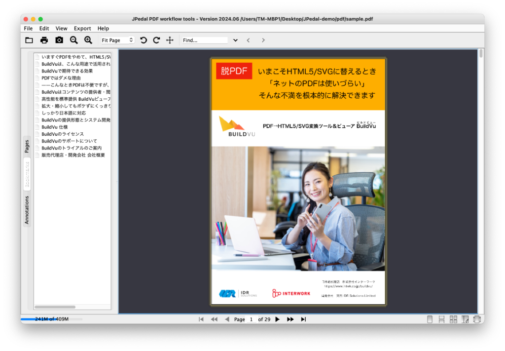This screenshot has height=351, width=505.
Task: Switch to continuous facing view mode
Action: (x=465, y=319)
